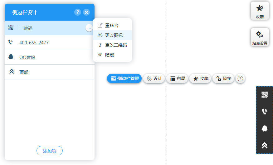
Task: Click the phone icon in the list
Action: (x=11, y=42)
